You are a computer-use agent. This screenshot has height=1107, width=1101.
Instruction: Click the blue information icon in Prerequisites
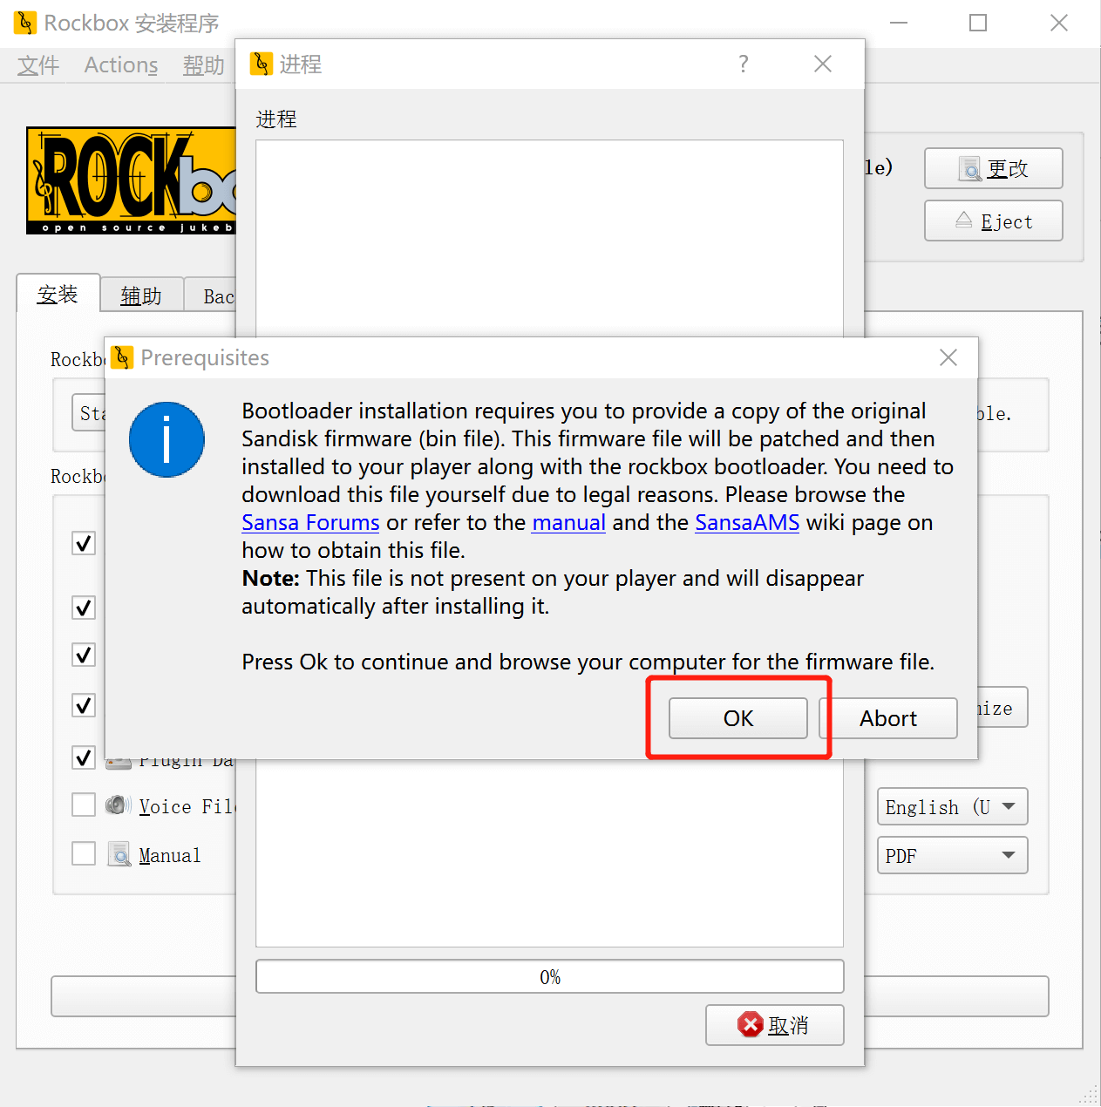click(x=167, y=439)
